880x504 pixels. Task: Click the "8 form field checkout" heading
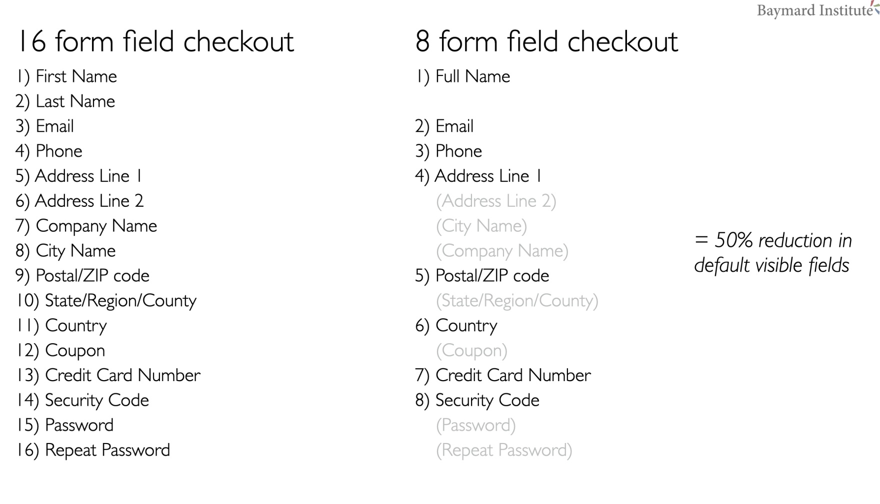[546, 41]
